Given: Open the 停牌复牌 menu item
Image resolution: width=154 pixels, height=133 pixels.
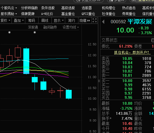Looking at the screenshot, I should click(x=28, y=14).
